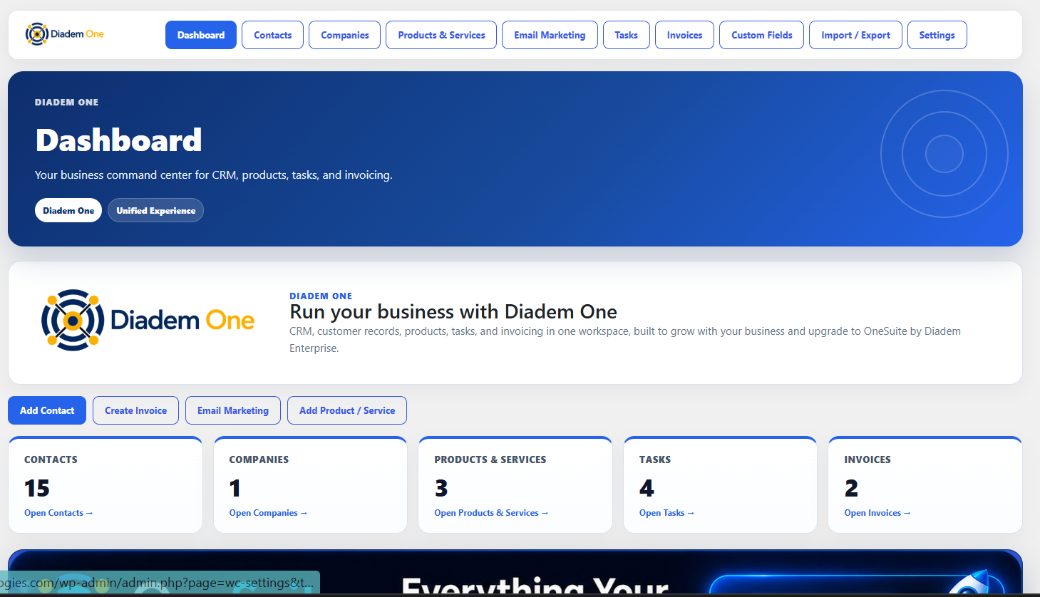Click the Invoices count 2
This screenshot has height=597, width=1040.
(851, 488)
